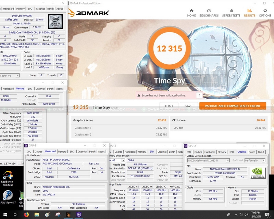Open the network icon in the system tray
274x219 pixels.
[x=241, y=215]
